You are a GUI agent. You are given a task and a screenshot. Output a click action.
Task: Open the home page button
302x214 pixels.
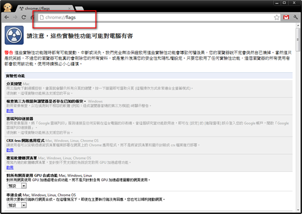[x=32, y=17]
